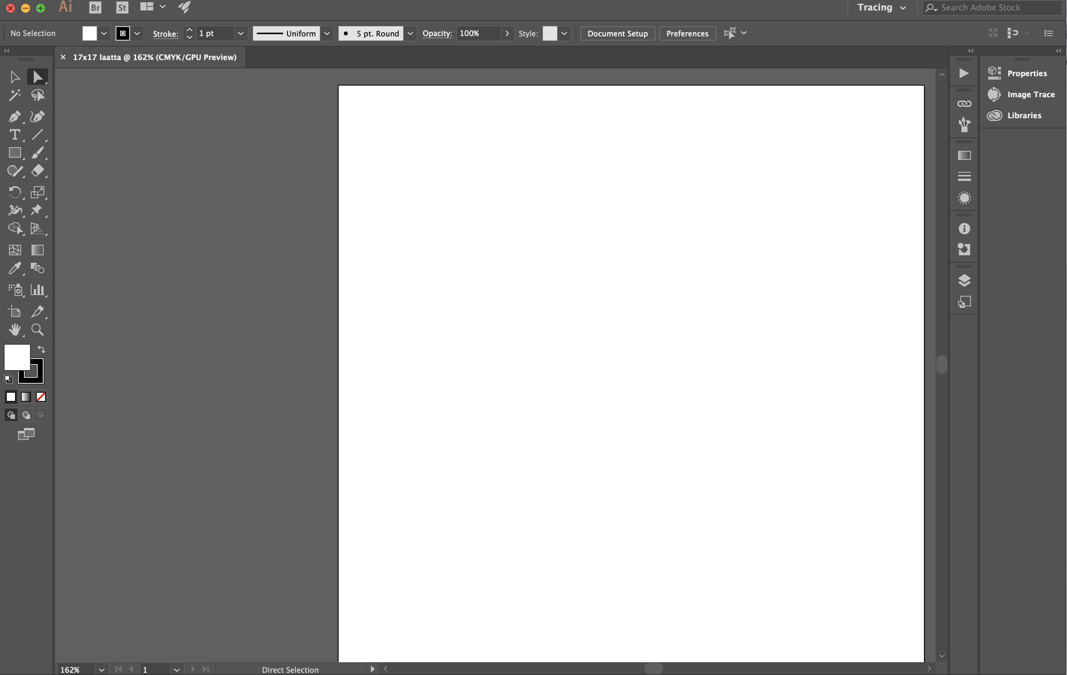Select the Magic Wand tool

(x=14, y=95)
